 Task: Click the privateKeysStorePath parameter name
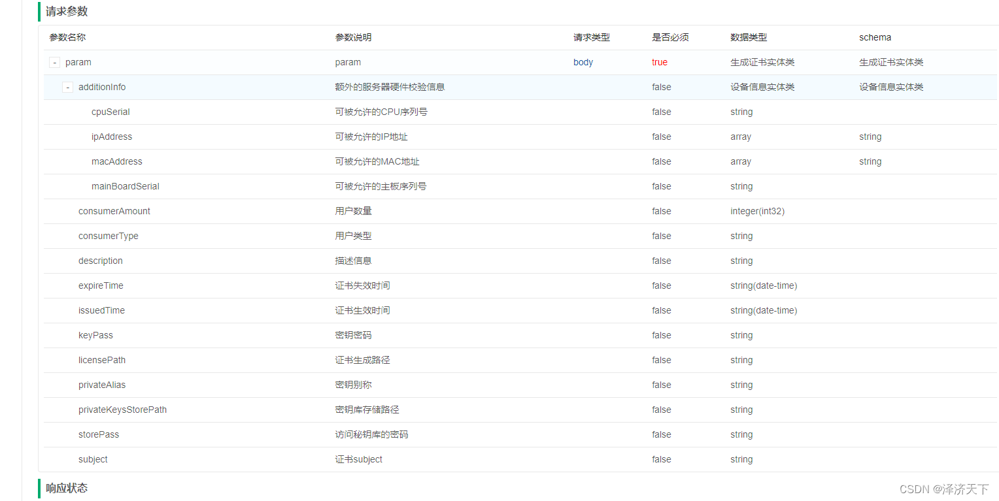pyautogui.click(x=123, y=410)
